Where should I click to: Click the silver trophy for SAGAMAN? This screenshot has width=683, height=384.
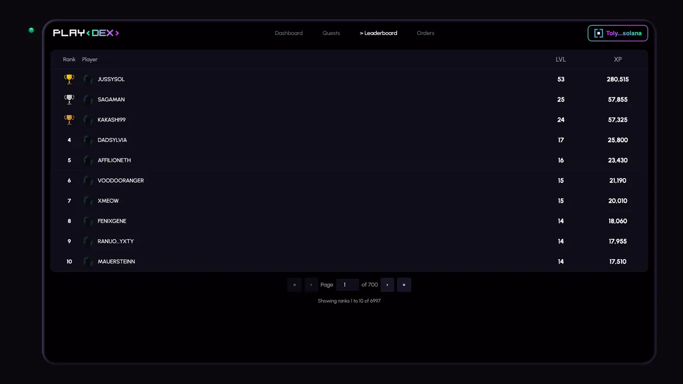(x=69, y=99)
